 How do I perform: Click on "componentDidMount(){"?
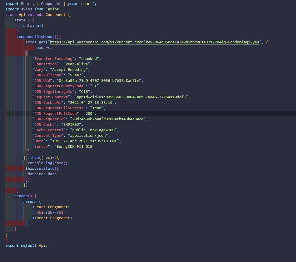(39, 37)
